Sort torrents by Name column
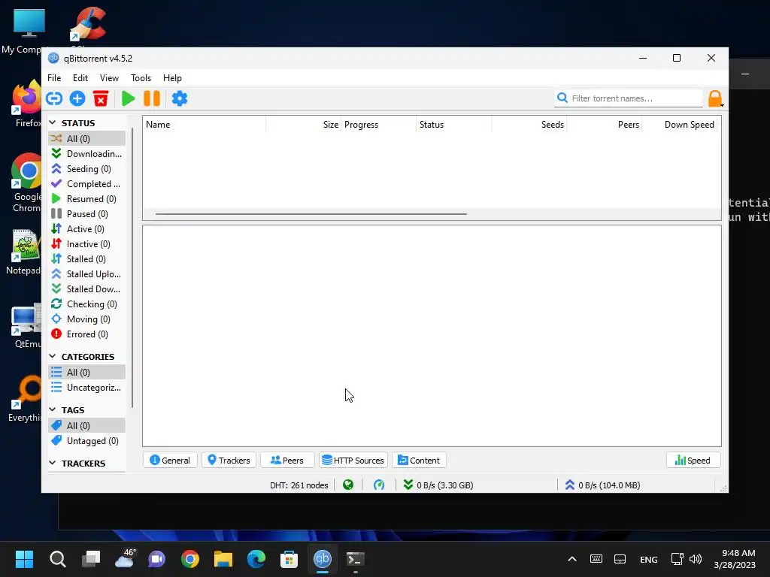 tap(205, 125)
